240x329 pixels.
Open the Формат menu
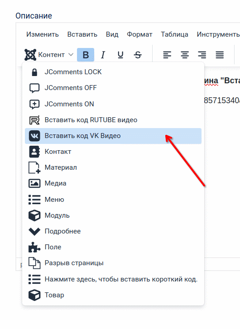139,34
